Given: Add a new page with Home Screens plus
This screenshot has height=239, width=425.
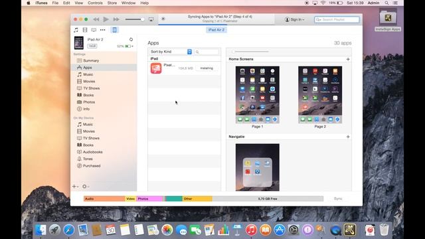Looking at the screenshot, I should point(348,59).
